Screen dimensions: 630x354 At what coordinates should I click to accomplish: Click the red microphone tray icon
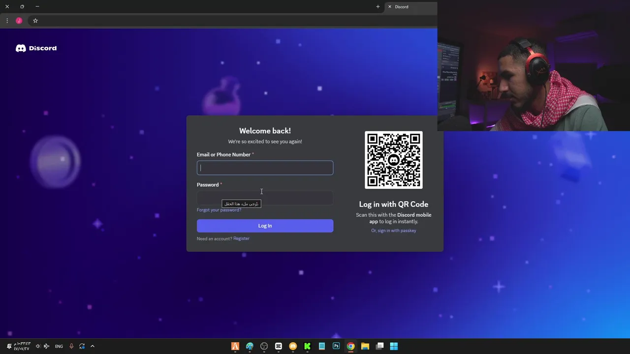71,346
